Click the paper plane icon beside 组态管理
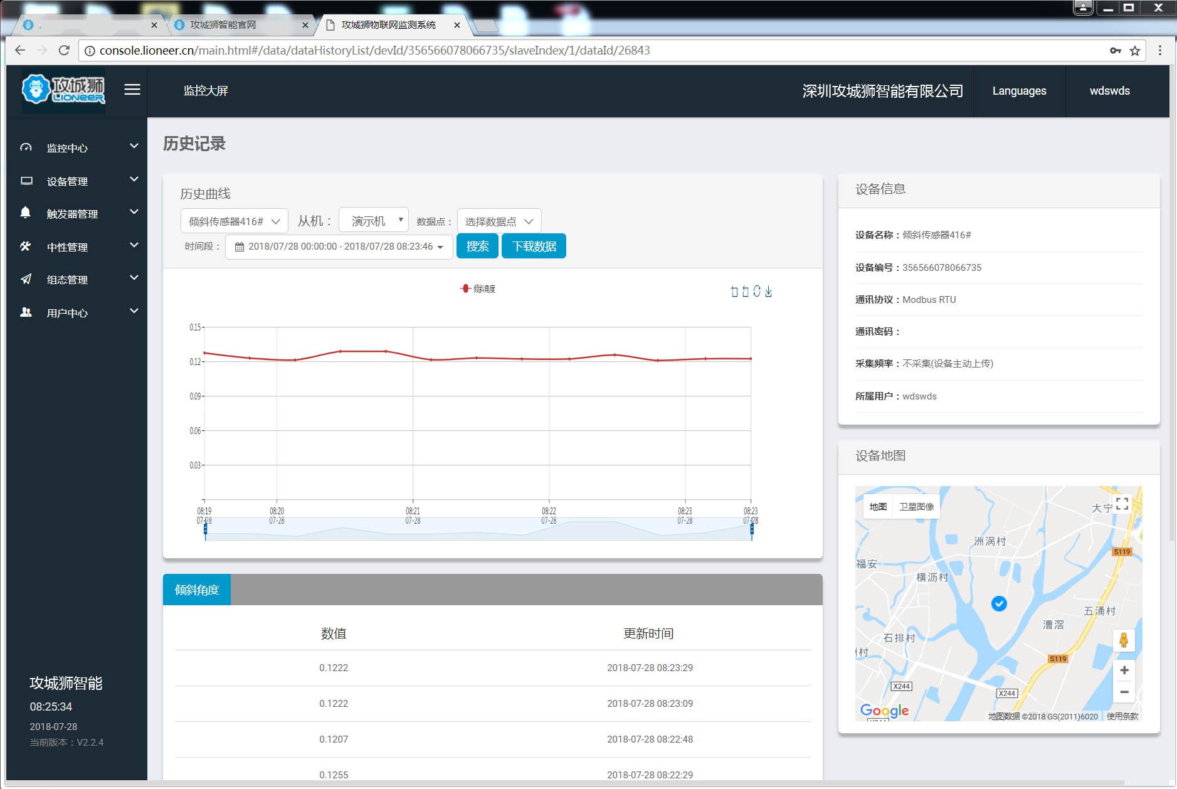This screenshot has width=1177, height=789. coord(26,279)
